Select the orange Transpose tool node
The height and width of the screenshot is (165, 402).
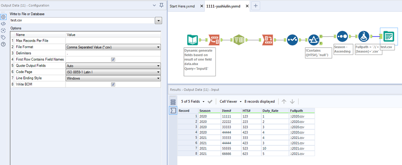click(268, 40)
